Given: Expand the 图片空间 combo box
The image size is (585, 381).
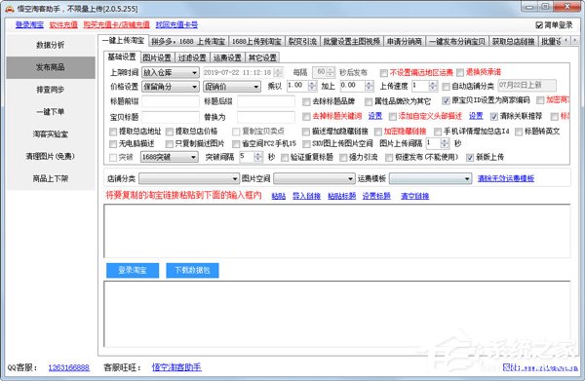Looking at the screenshot, I should pyautogui.click(x=314, y=179).
